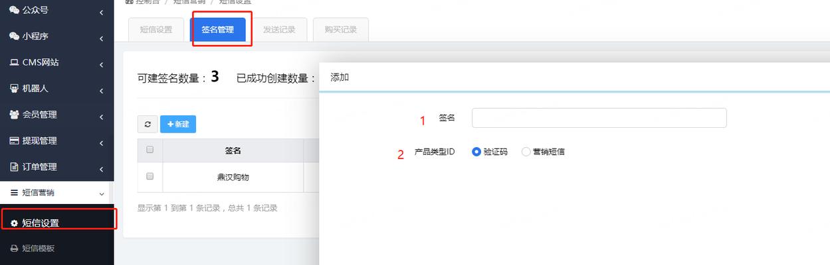The image size is (830, 265).
Task: Expand the 会员管理 chevron
Action: tap(102, 117)
